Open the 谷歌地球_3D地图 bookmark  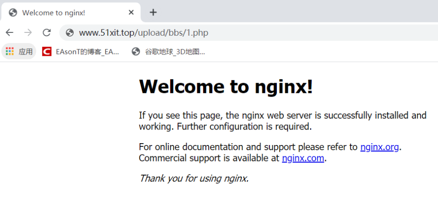[168, 52]
